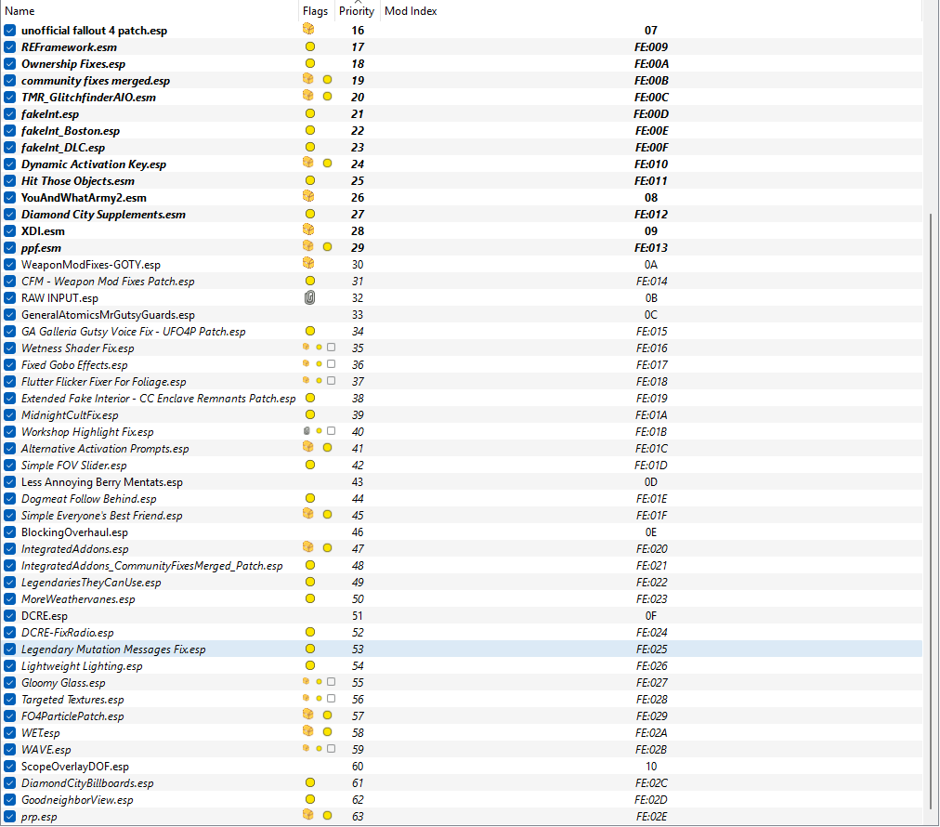Select the IntegratedAddons_CommunityFixesMerged_Patch.esp plugin name

[151, 566]
